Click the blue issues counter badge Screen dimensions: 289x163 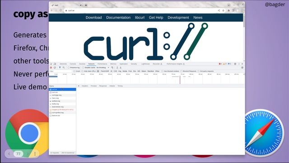tap(229, 64)
